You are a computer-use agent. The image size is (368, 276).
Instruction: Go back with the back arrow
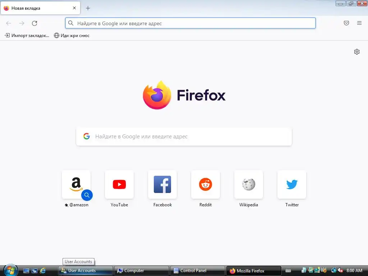pos(9,23)
